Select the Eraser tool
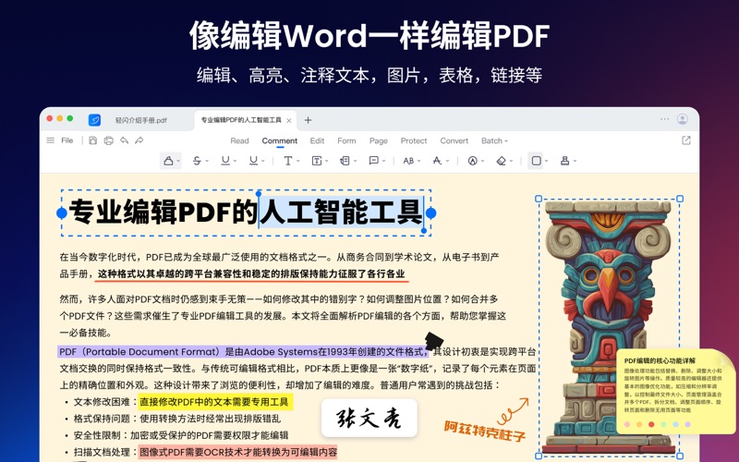Viewport: 739px width, 462px height. click(x=501, y=161)
